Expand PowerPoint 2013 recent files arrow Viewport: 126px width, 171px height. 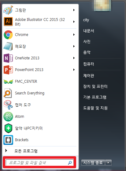click(x=74, y=70)
